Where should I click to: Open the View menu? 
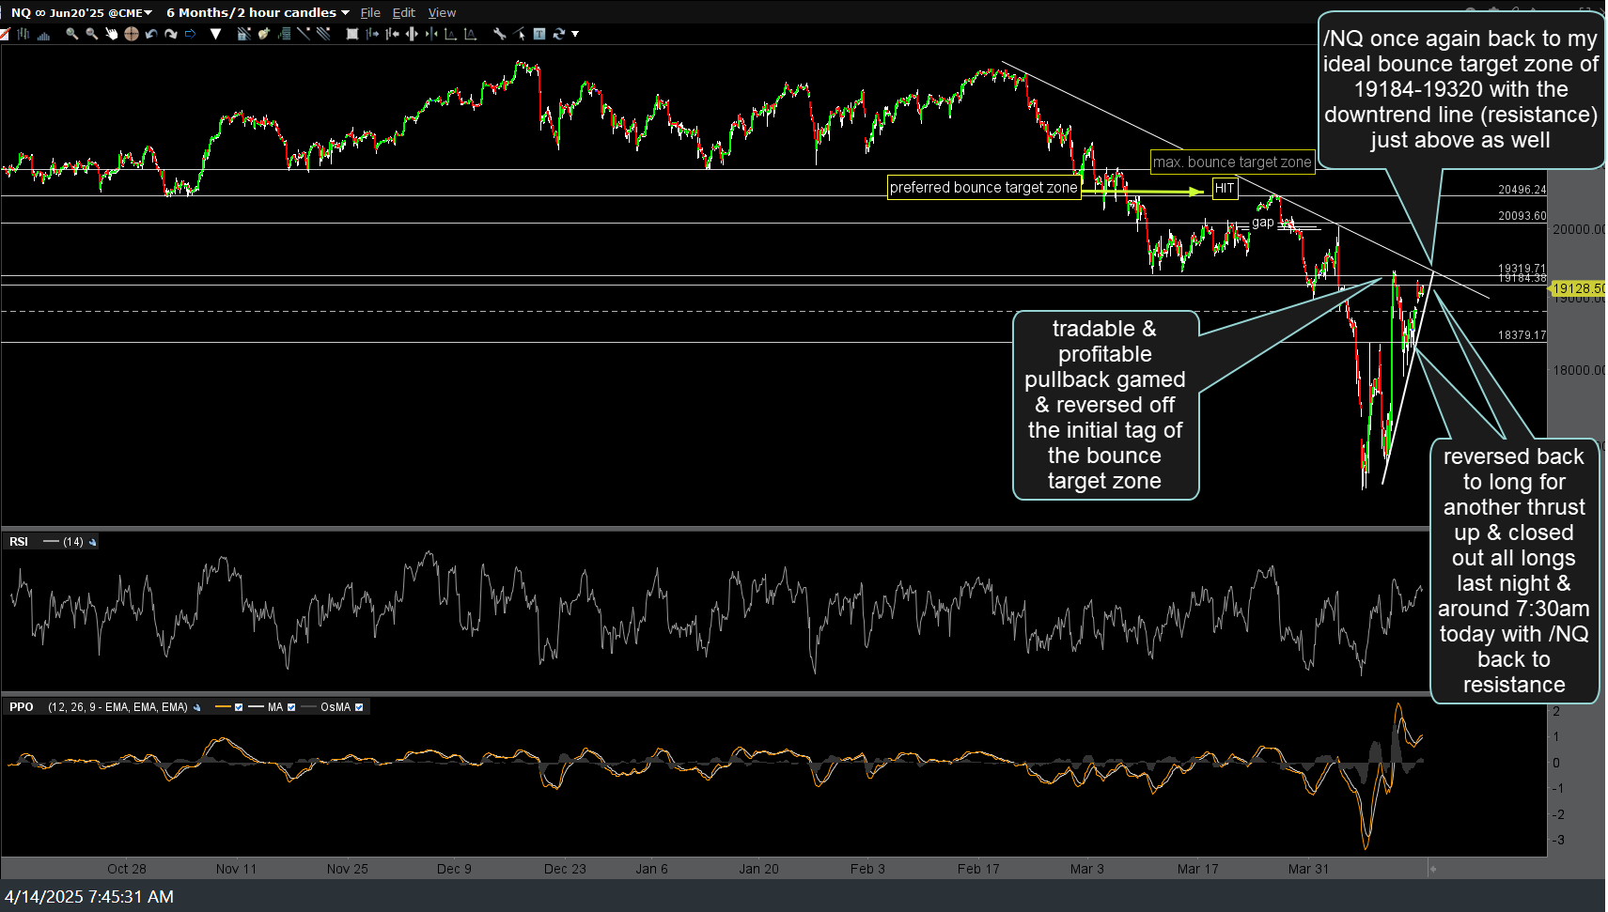[x=442, y=12]
